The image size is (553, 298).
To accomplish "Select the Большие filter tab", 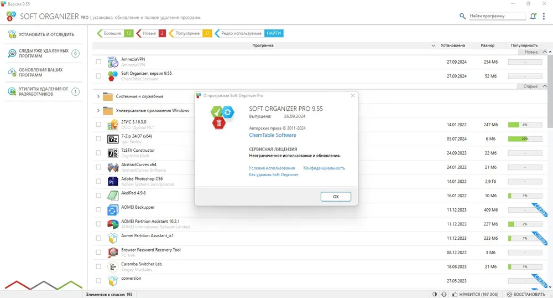I will click(115, 33).
